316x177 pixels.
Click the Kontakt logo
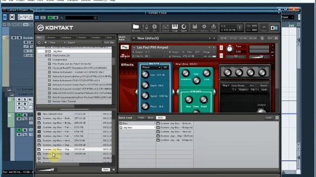(x=55, y=28)
